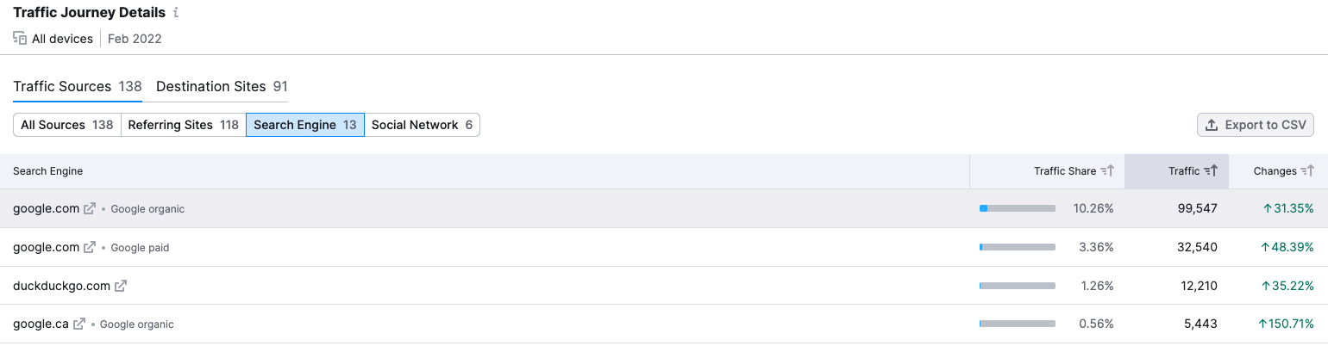Export table to CSV
This screenshot has height=346, width=1328.
pos(1256,125)
